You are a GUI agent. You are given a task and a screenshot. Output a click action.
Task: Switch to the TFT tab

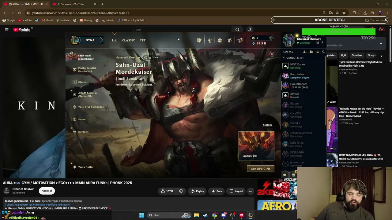click(143, 40)
